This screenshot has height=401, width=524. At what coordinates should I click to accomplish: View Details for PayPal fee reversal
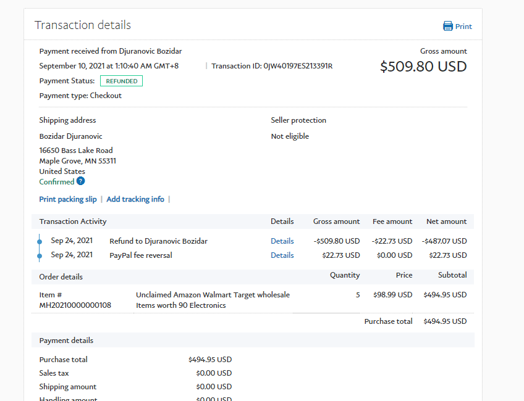[x=282, y=255]
